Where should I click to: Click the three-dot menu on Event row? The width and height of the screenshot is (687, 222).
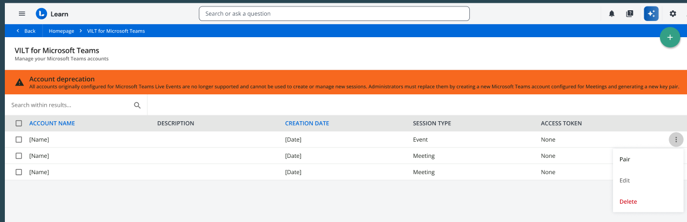pos(676,140)
